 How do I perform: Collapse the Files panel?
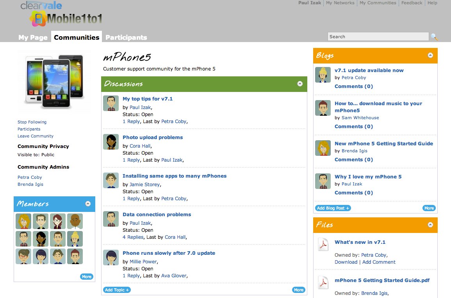point(430,225)
